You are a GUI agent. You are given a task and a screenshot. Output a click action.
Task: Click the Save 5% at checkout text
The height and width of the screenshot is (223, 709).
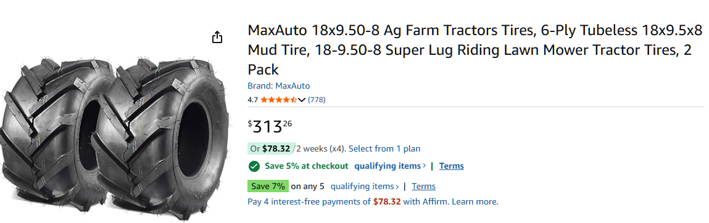tap(307, 166)
